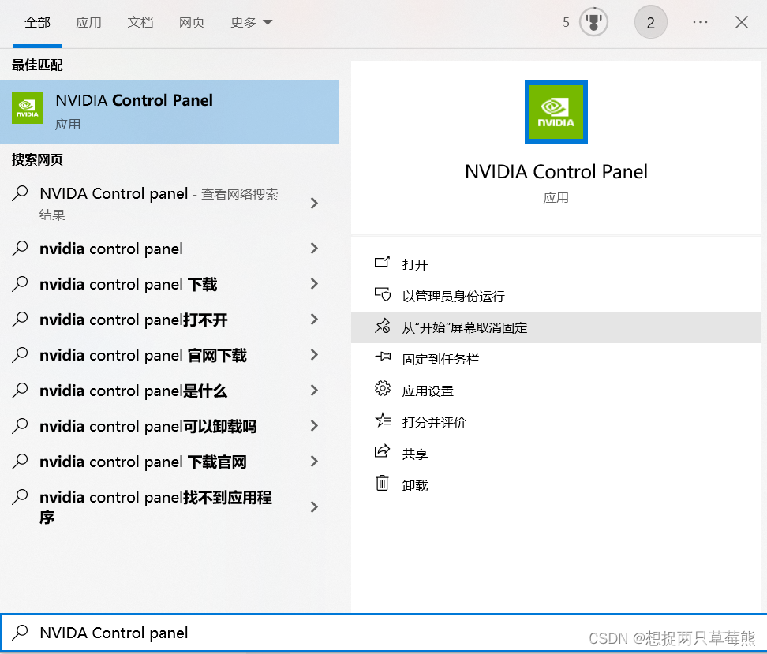767x654 pixels.
Task: Click the unpin from Start icon
Action: click(382, 326)
